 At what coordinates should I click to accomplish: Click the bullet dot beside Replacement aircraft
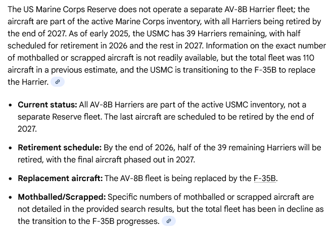coord(10,179)
